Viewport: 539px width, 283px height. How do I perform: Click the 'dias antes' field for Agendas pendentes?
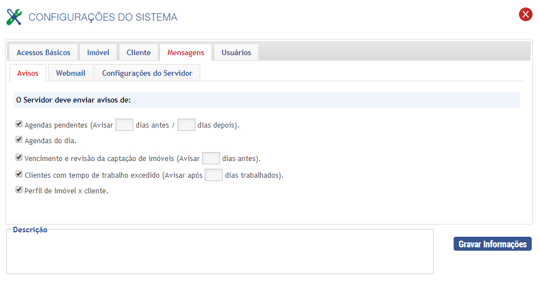point(124,125)
